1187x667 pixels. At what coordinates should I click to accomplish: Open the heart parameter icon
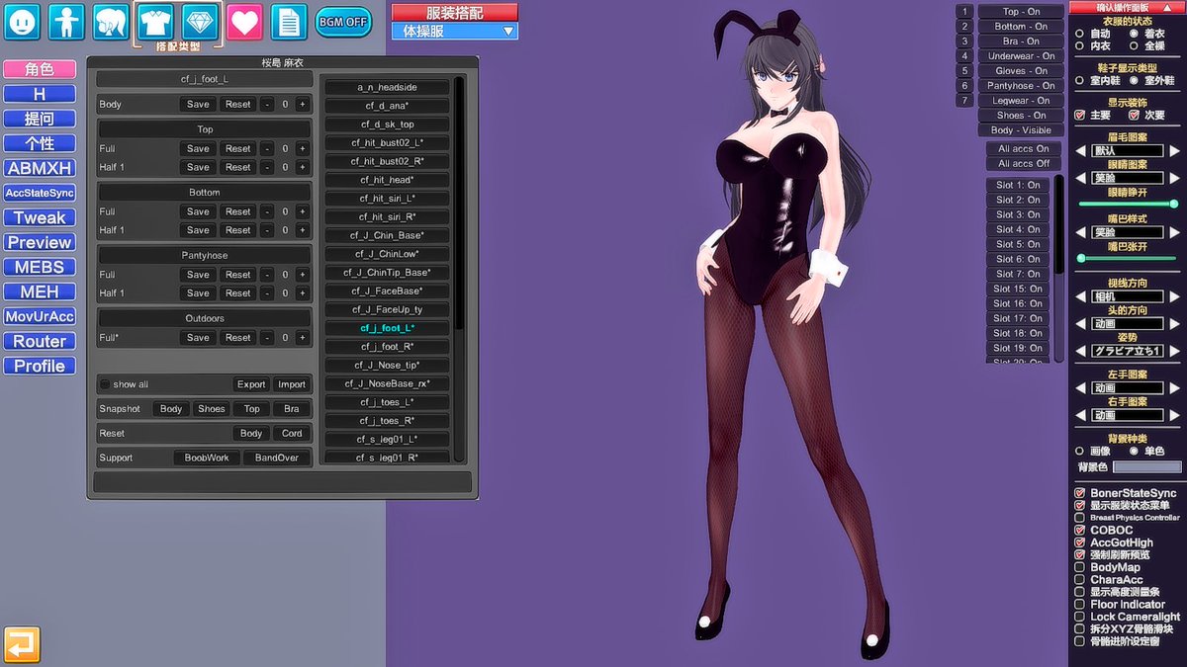click(244, 21)
